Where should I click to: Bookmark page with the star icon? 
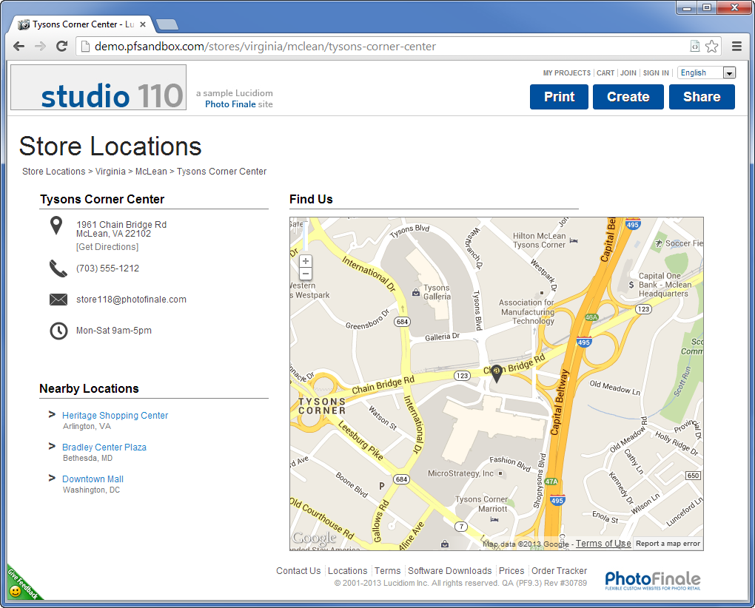[712, 47]
